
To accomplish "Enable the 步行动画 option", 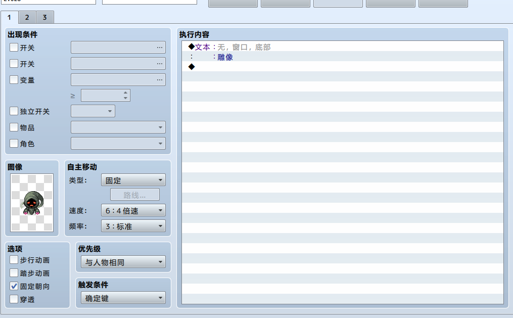I will click(14, 260).
